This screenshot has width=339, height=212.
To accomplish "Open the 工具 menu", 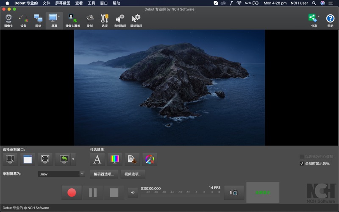I will [91, 3].
